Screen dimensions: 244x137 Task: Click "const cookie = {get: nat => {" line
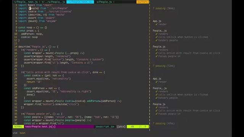click(x=44, y=75)
